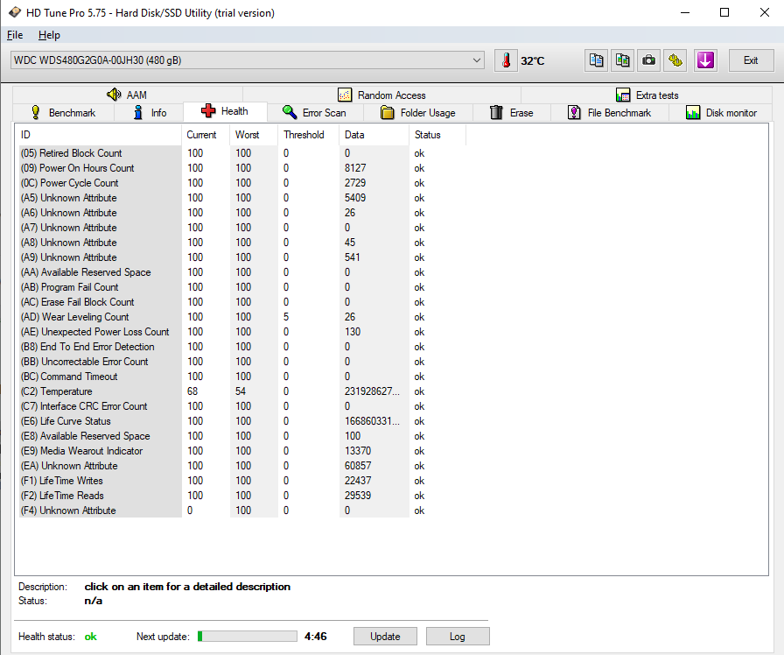This screenshot has height=655, width=784.
Task: Open the Help menu
Action: click(49, 35)
